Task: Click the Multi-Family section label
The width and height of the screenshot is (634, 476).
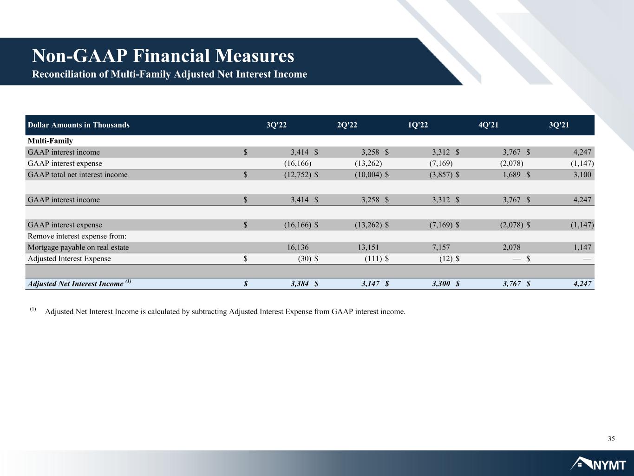Action: coord(50,141)
